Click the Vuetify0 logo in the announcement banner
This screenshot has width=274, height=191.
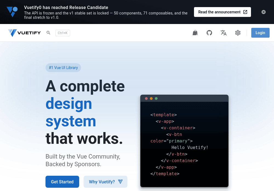12,12
